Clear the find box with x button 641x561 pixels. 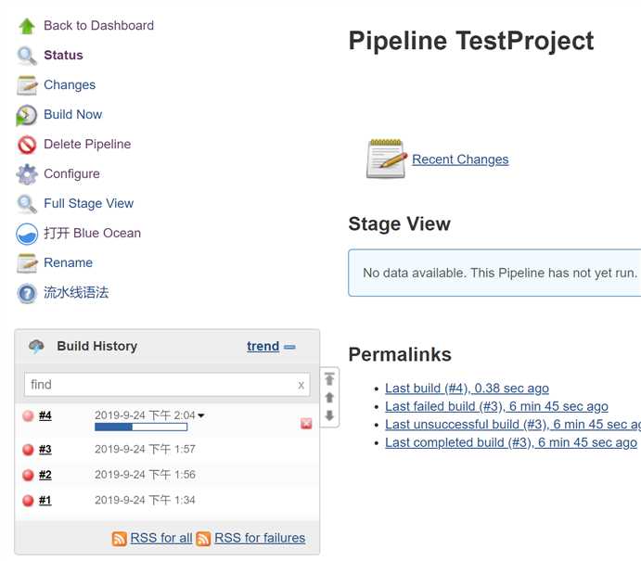[301, 385]
